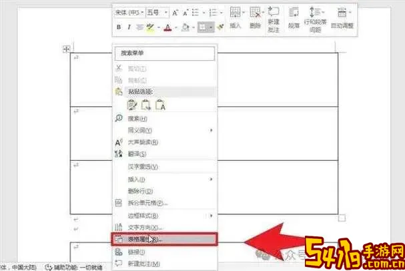Apply the yellow text highlight pen
The image size is (405, 271).
[150, 27]
